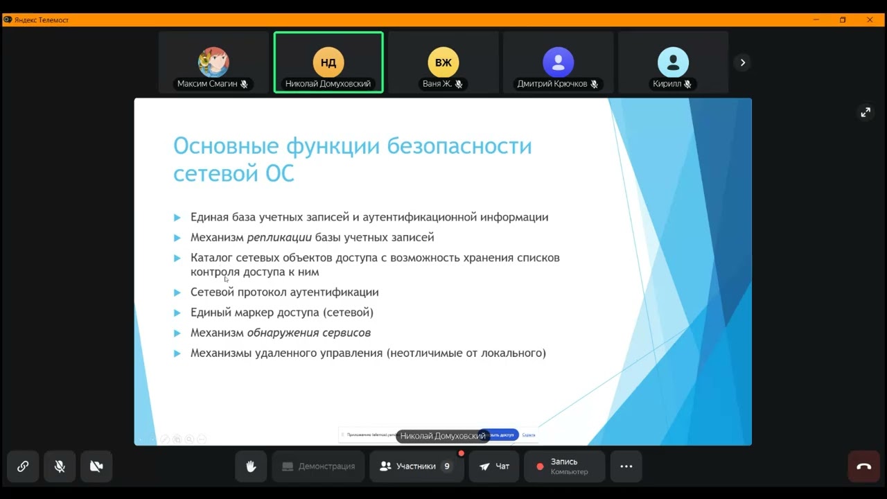Restore the Яндекс Телемост window size

pyautogui.click(x=843, y=19)
